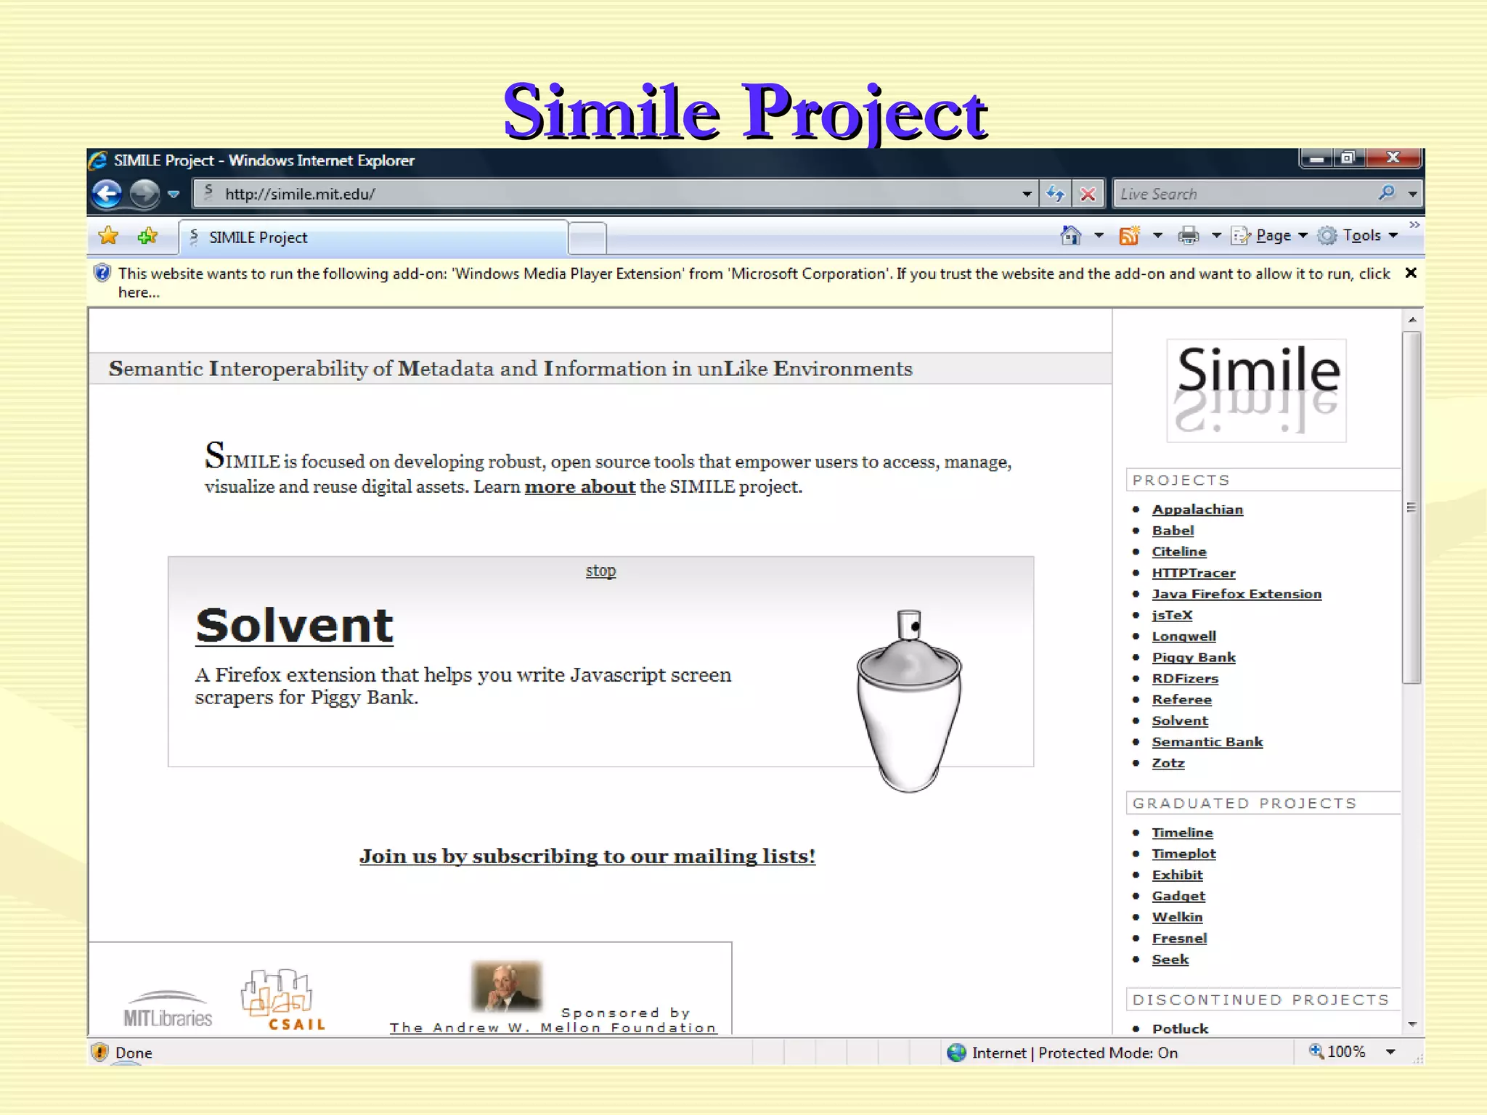Open the Babel project link

(1173, 531)
